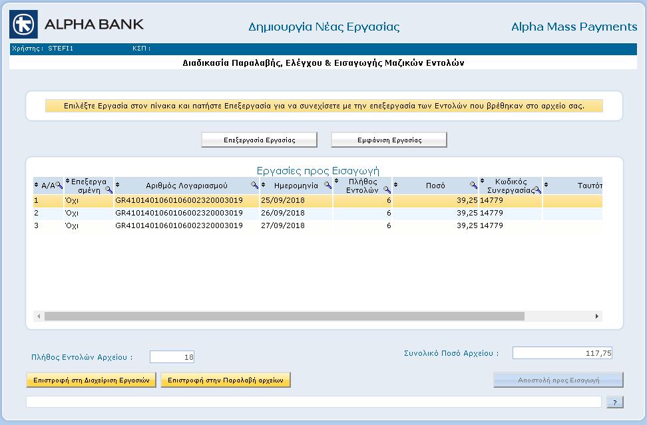Click the sort arrows of Ημερομηνία column
The image size is (647, 425).
point(263,185)
